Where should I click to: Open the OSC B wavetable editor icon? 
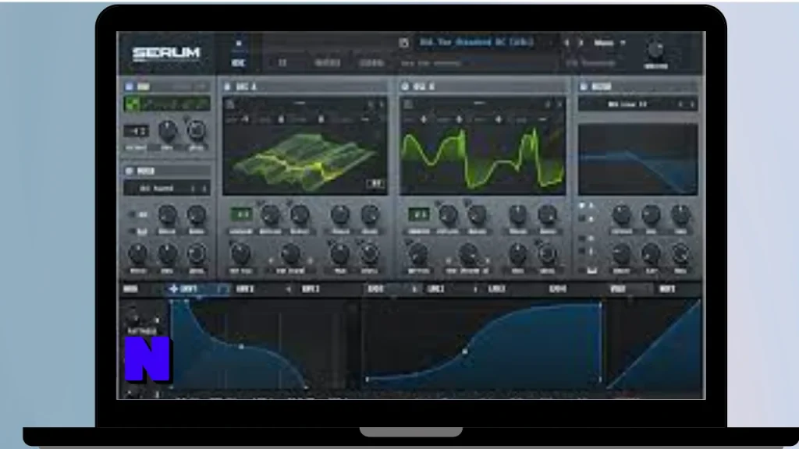[408, 104]
